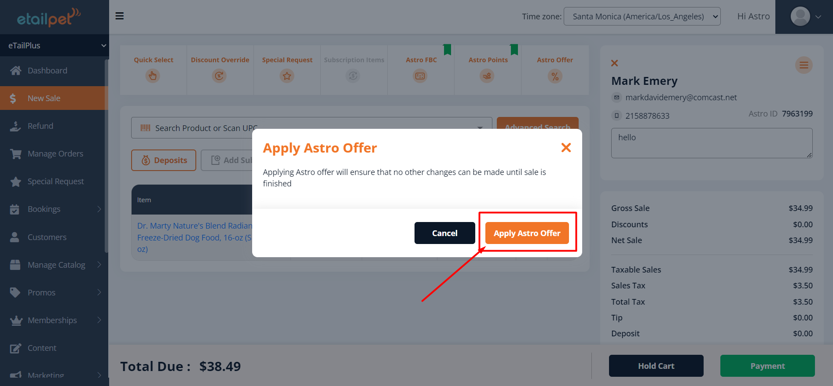Viewport: 833px width, 386px height.
Task: Expand the eTailPlus store selector
Action: pos(54,45)
